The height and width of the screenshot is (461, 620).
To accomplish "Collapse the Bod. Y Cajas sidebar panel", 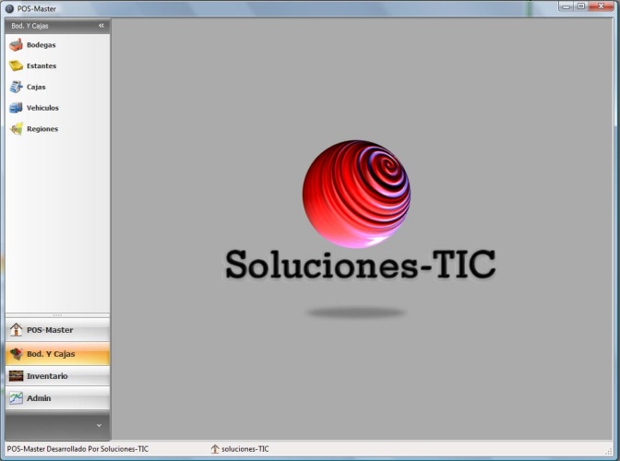I will pos(101,25).
